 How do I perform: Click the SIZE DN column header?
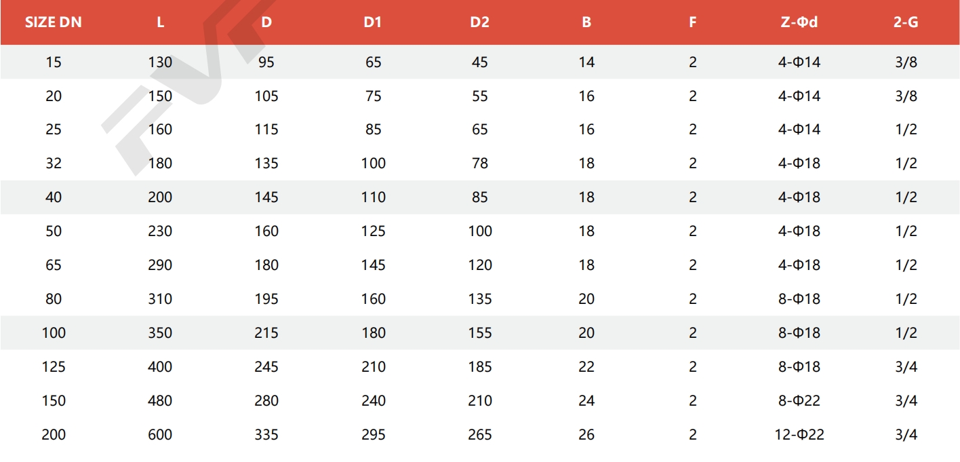pos(53,22)
